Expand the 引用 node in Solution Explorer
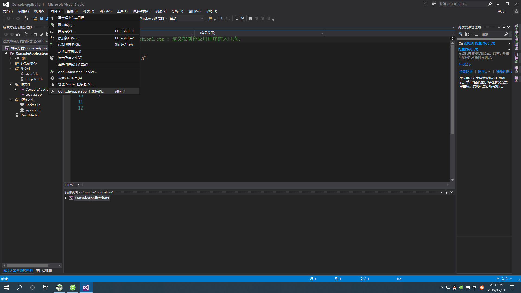This screenshot has height=293, width=521. [x=11, y=58]
